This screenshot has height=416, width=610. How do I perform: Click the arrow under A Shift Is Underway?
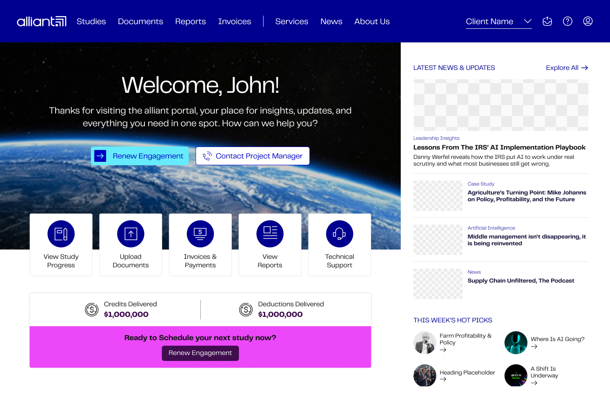(534, 383)
